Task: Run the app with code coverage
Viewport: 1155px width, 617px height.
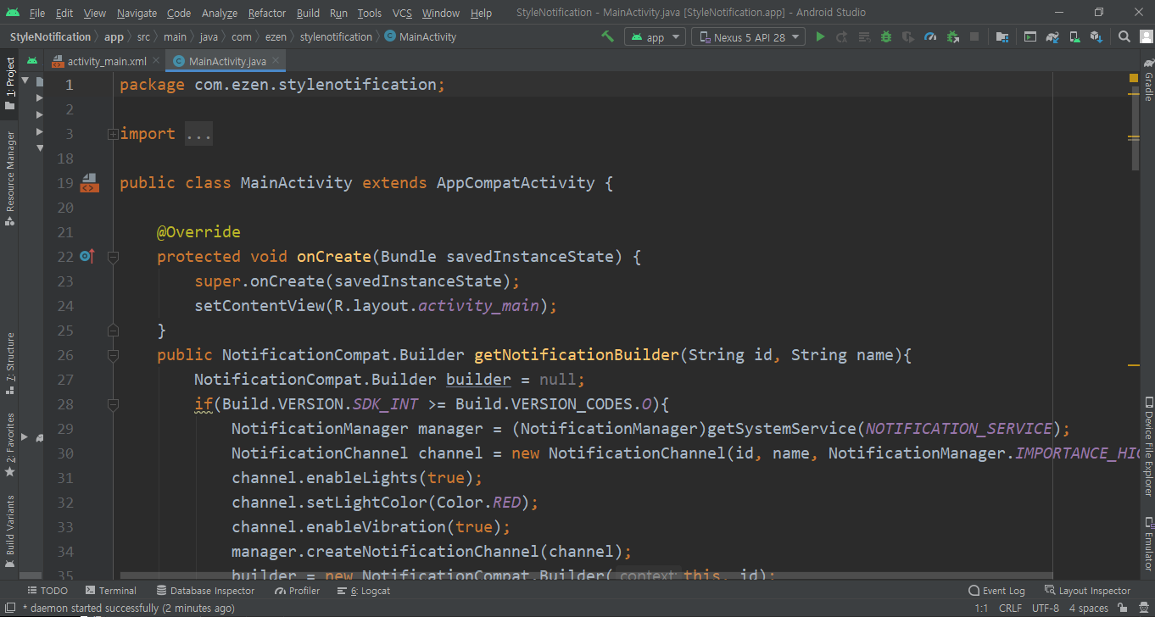Action: (x=907, y=36)
